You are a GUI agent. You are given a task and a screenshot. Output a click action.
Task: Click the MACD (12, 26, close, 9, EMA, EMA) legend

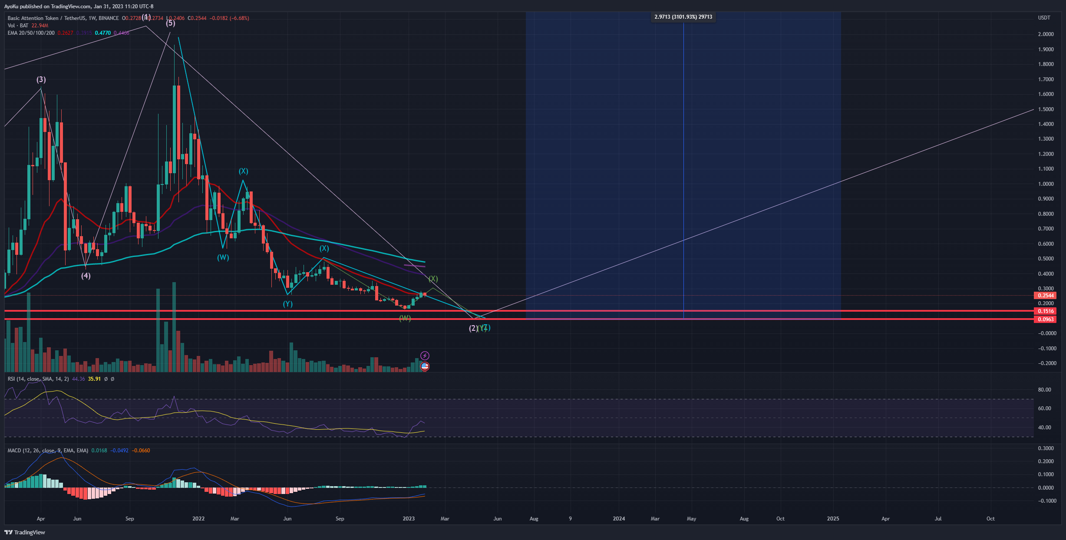tap(48, 451)
